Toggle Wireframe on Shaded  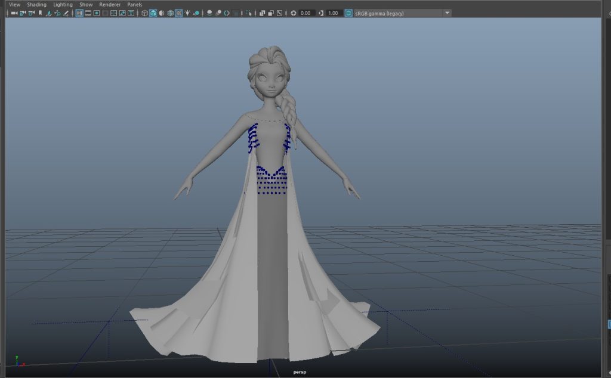(170, 13)
